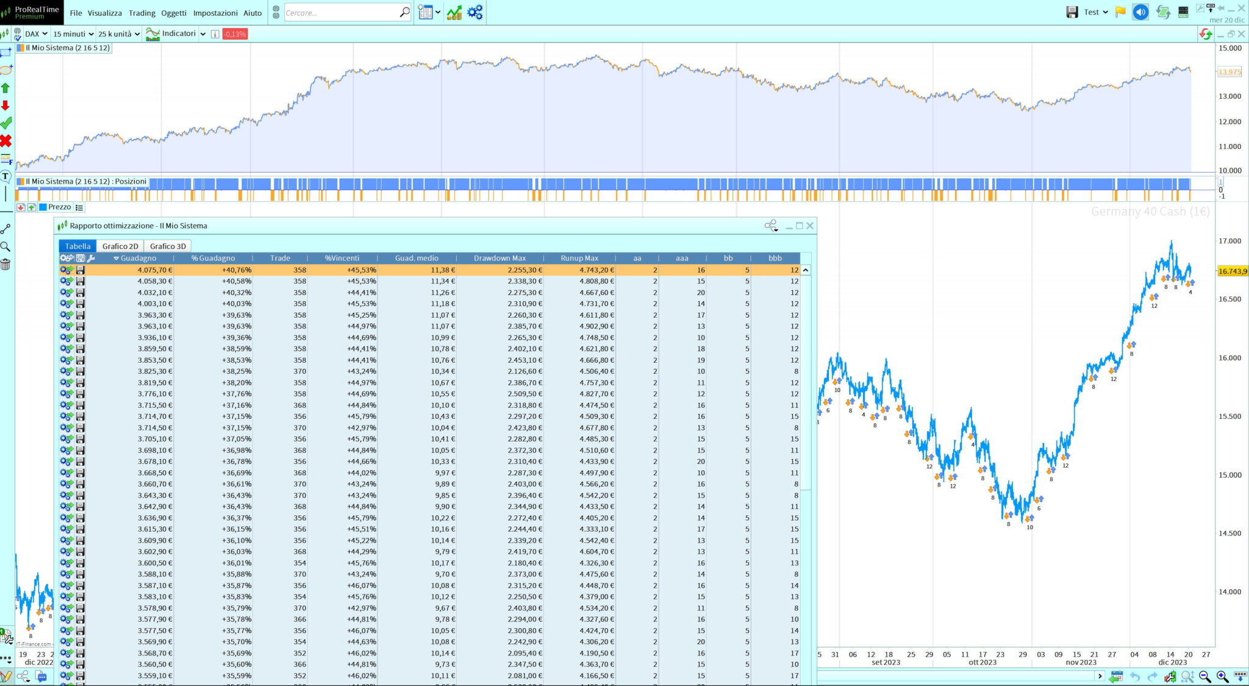Viewport: 1249px width, 686px height.
Task: Click the share icon in optimization report
Action: point(771,226)
